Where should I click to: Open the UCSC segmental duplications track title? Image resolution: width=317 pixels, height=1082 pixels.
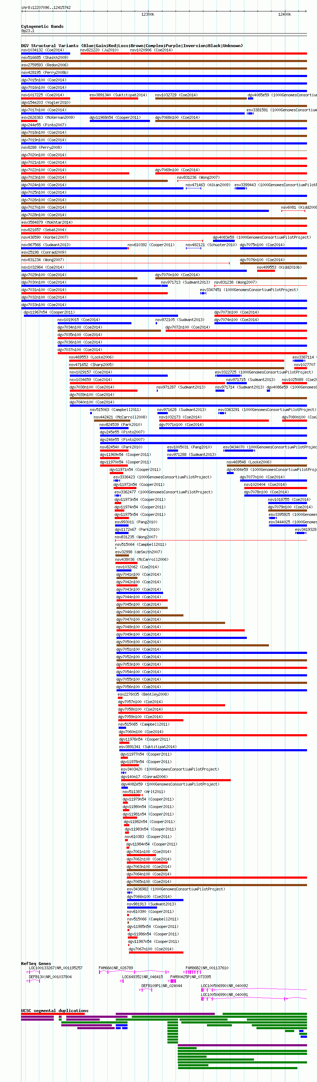55,1010
